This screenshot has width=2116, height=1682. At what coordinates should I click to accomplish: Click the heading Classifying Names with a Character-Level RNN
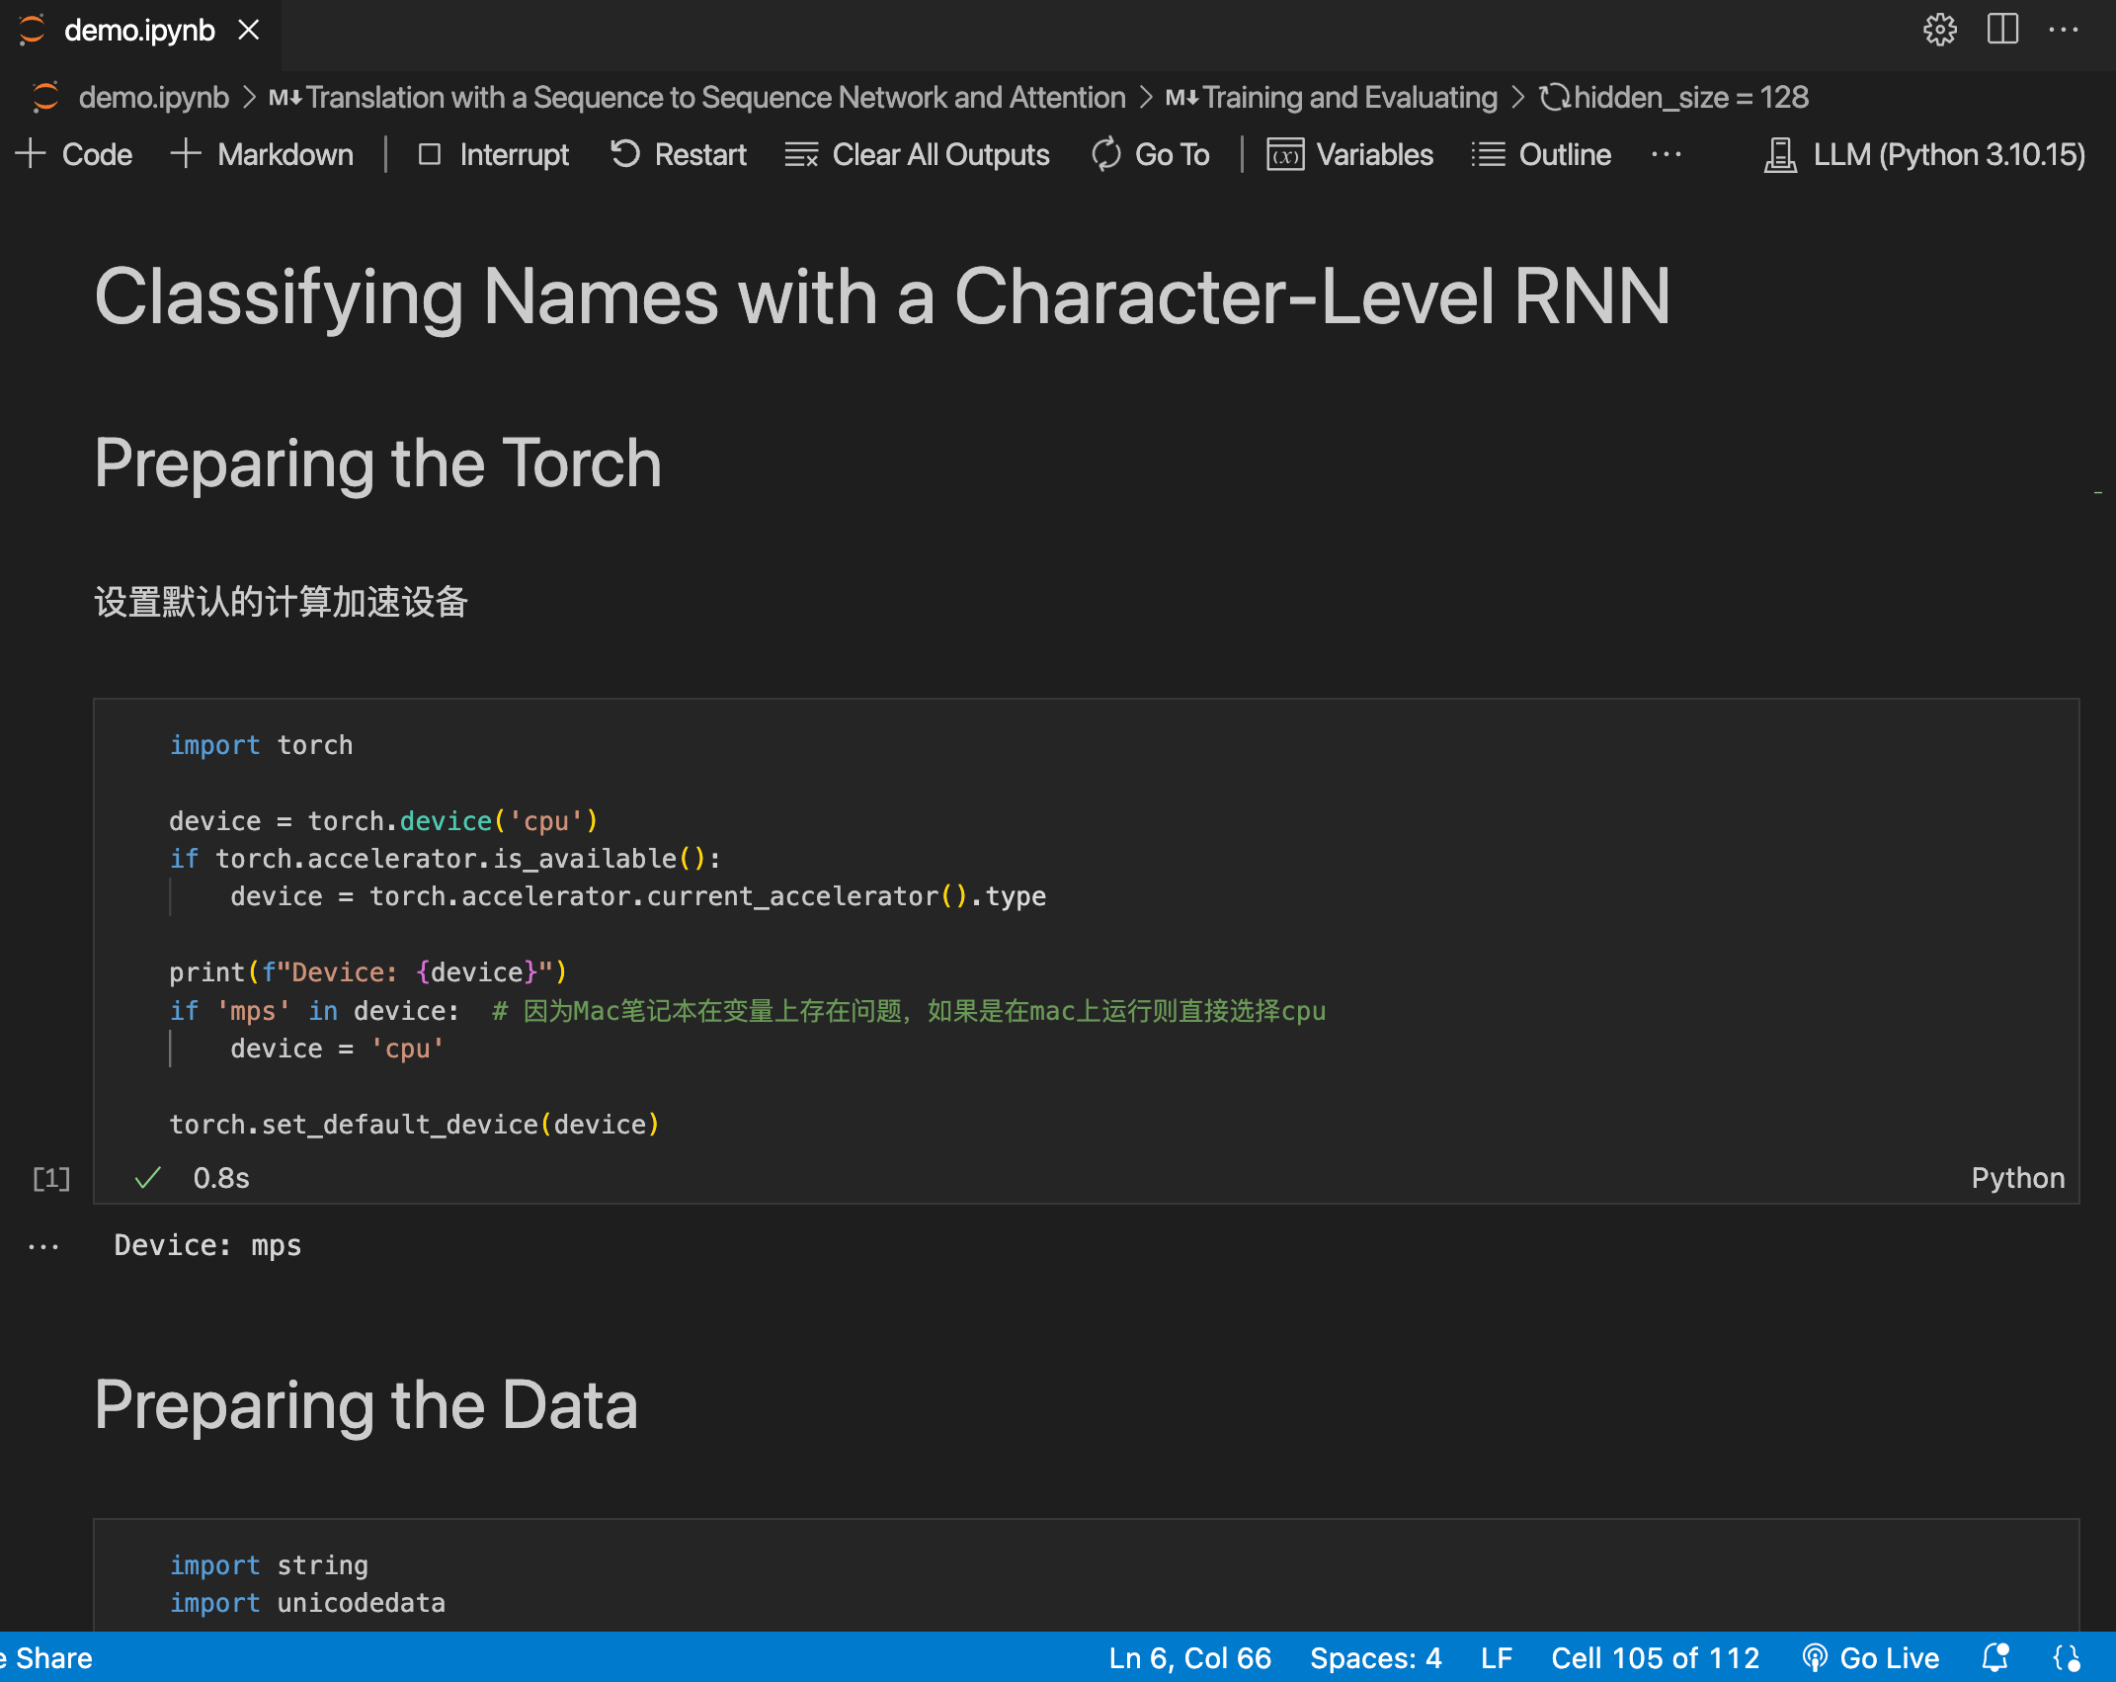(x=882, y=296)
